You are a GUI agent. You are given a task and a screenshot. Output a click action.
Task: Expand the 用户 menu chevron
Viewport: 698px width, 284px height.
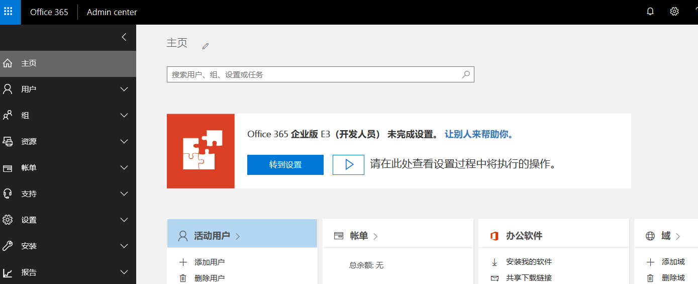tap(124, 89)
